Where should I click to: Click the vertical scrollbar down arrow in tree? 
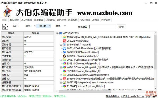pyautogui.click(x=155, y=89)
